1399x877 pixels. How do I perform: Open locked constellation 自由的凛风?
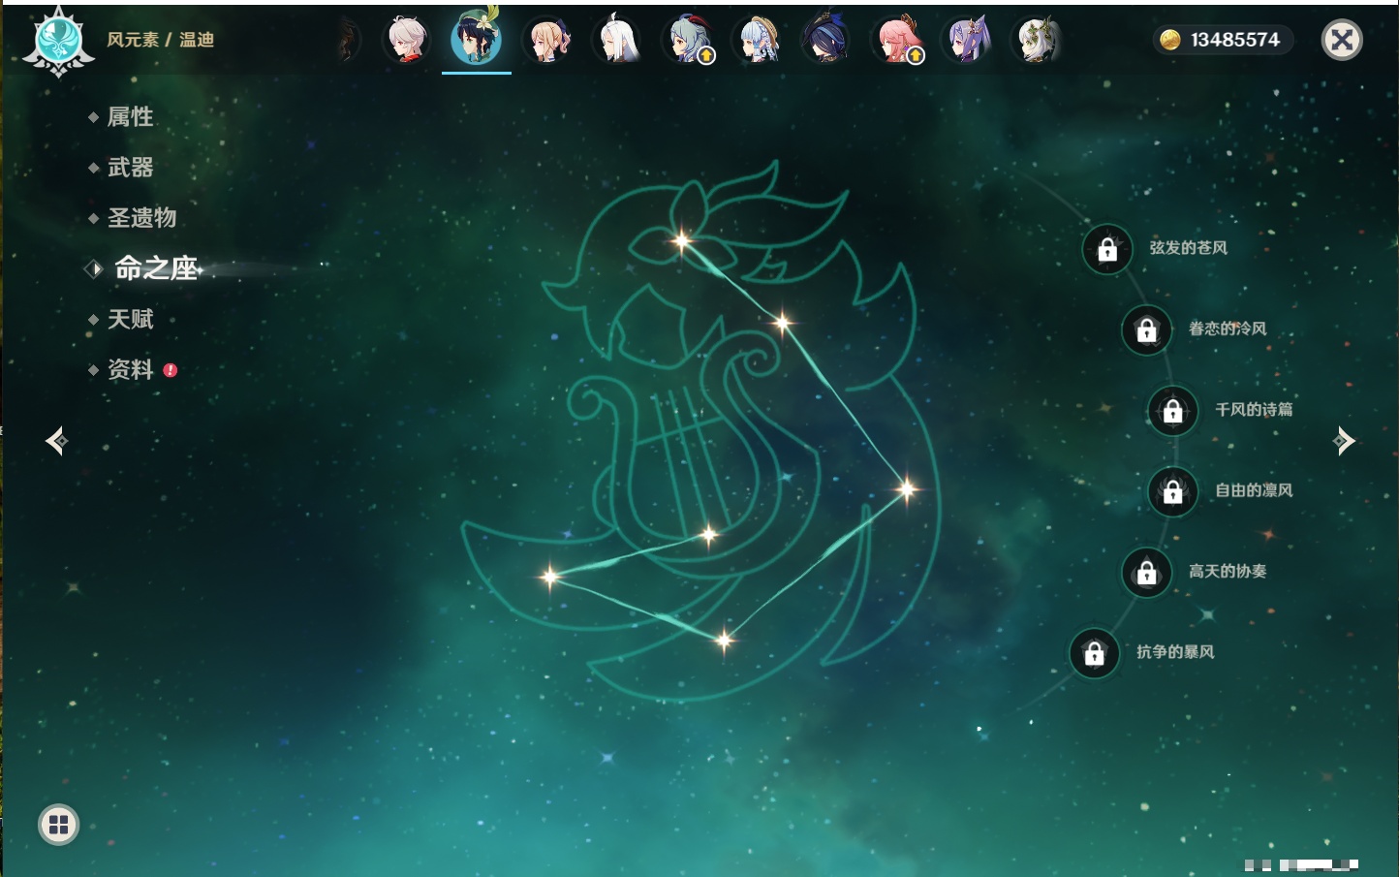tap(1173, 491)
